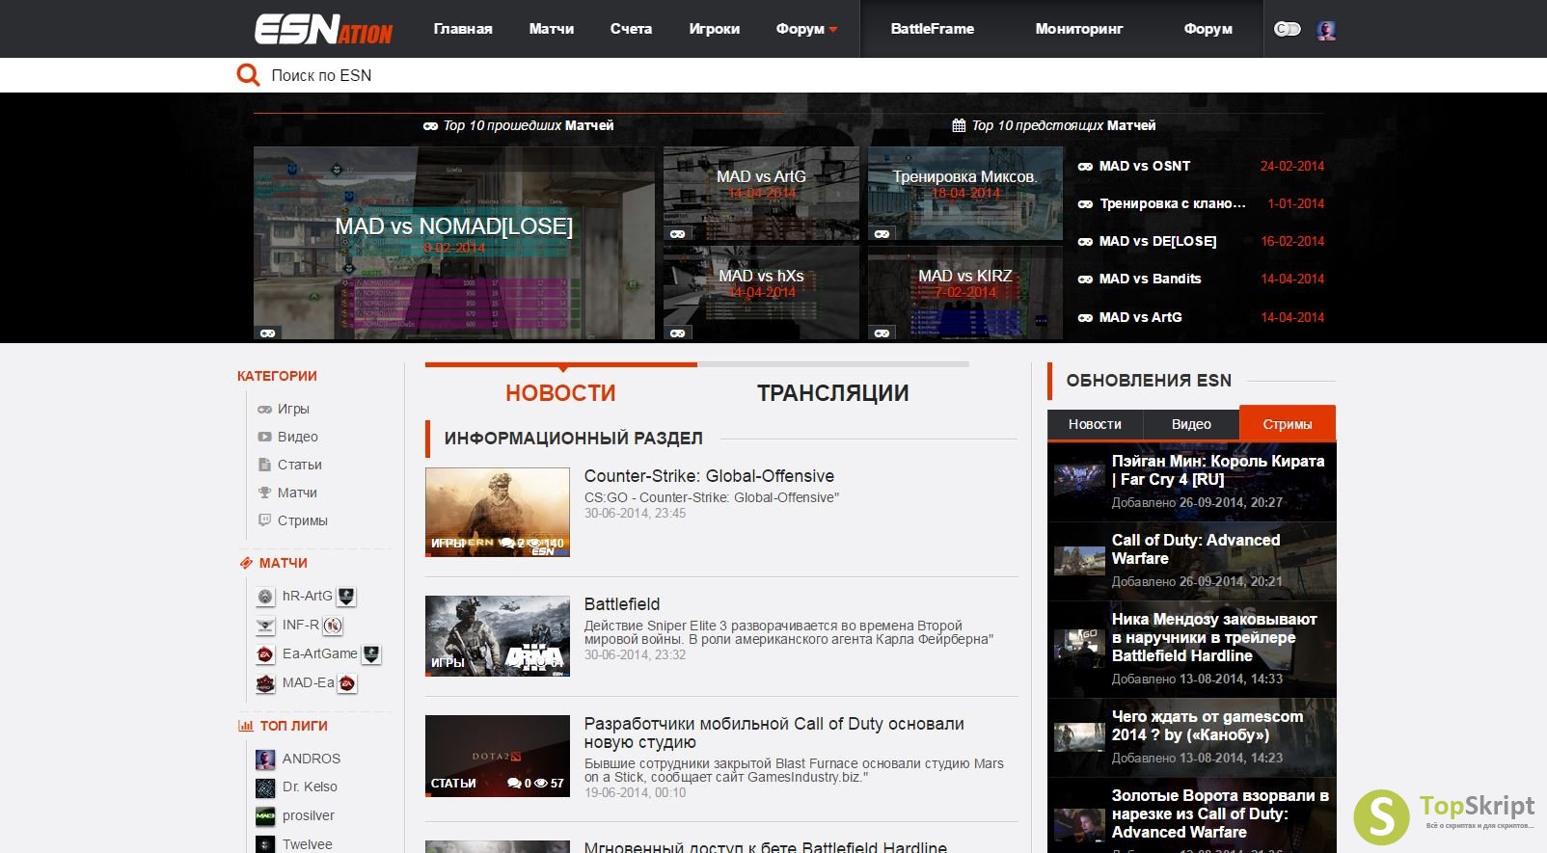Open the Игроки menu item
1547x853 pixels.
tap(715, 29)
